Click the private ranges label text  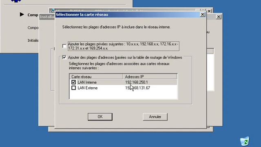point(124,46)
